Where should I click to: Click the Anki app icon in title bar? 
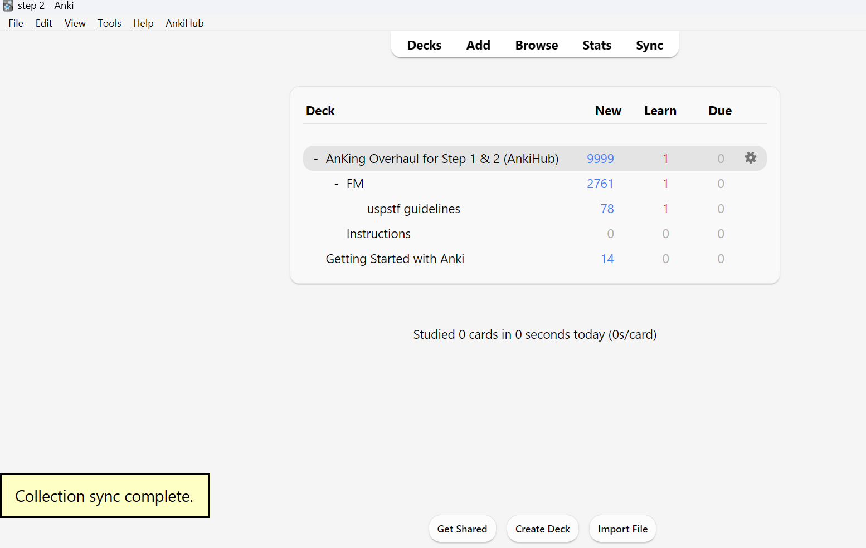click(8, 6)
